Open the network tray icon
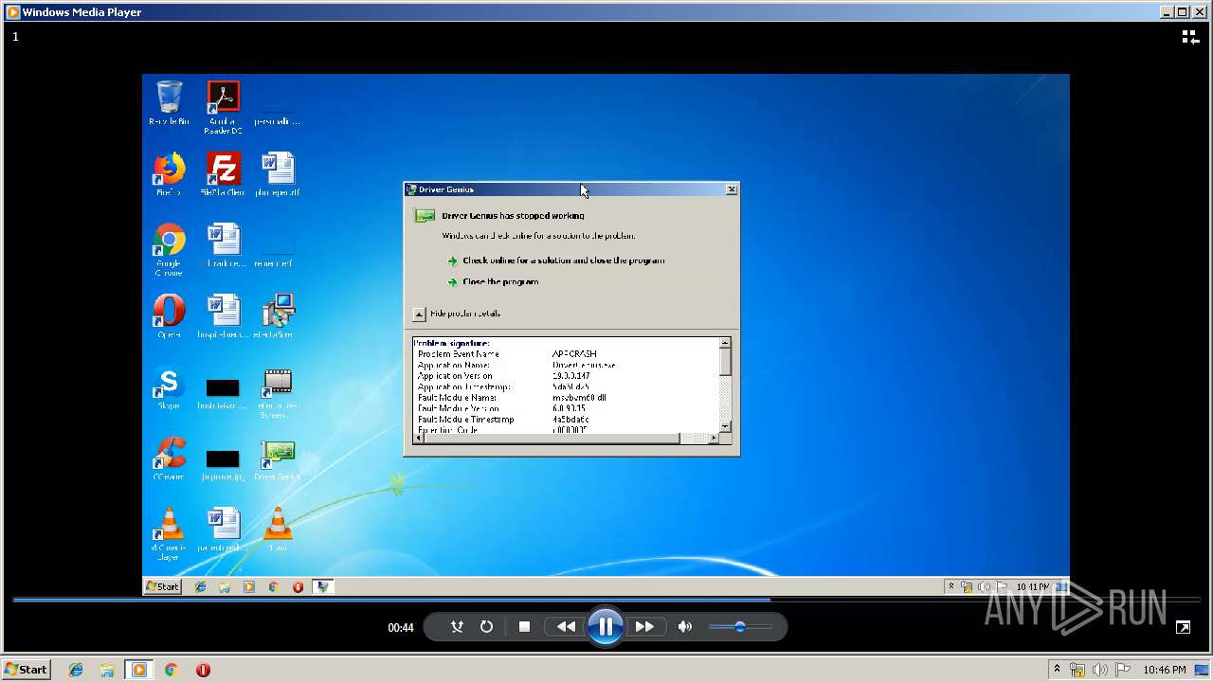This screenshot has width=1213, height=682. tap(1077, 670)
